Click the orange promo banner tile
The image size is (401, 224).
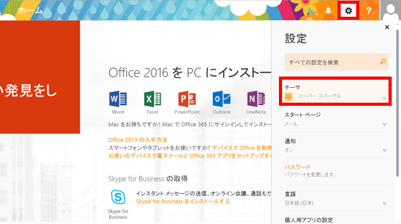(x=40, y=77)
